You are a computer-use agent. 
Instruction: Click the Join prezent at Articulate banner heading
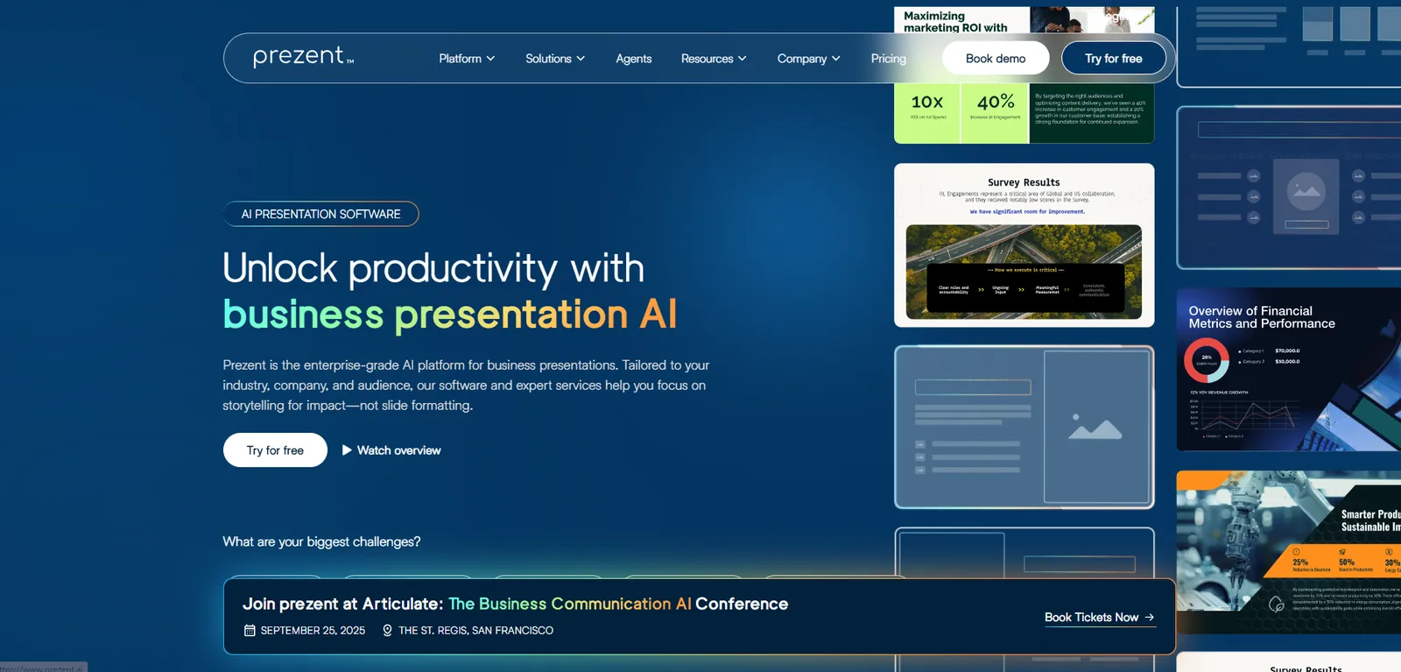tap(515, 604)
